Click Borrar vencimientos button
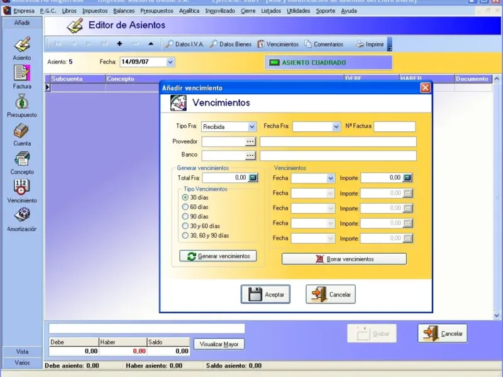The width and height of the screenshot is (503, 377). pyautogui.click(x=344, y=259)
